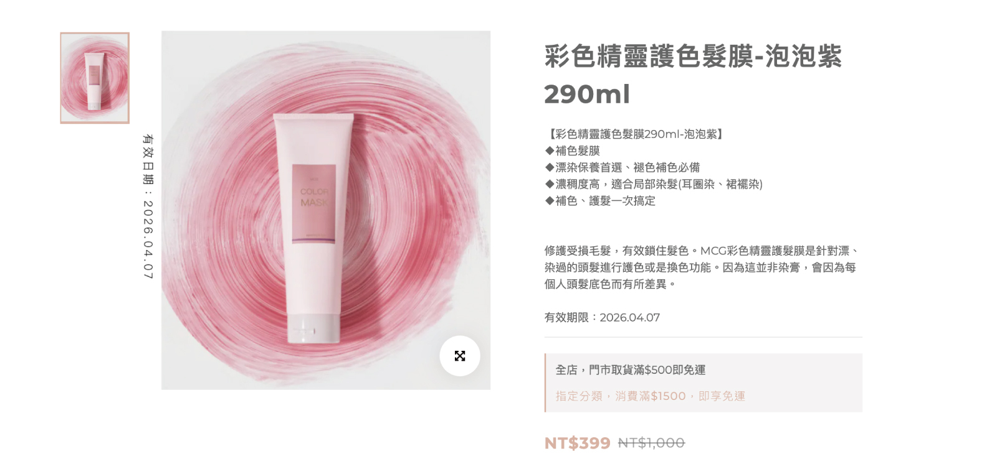
Task: Click the 【彩色精靈護色髮膜290ml-泡泡紫】 heading line
Action: pos(634,134)
